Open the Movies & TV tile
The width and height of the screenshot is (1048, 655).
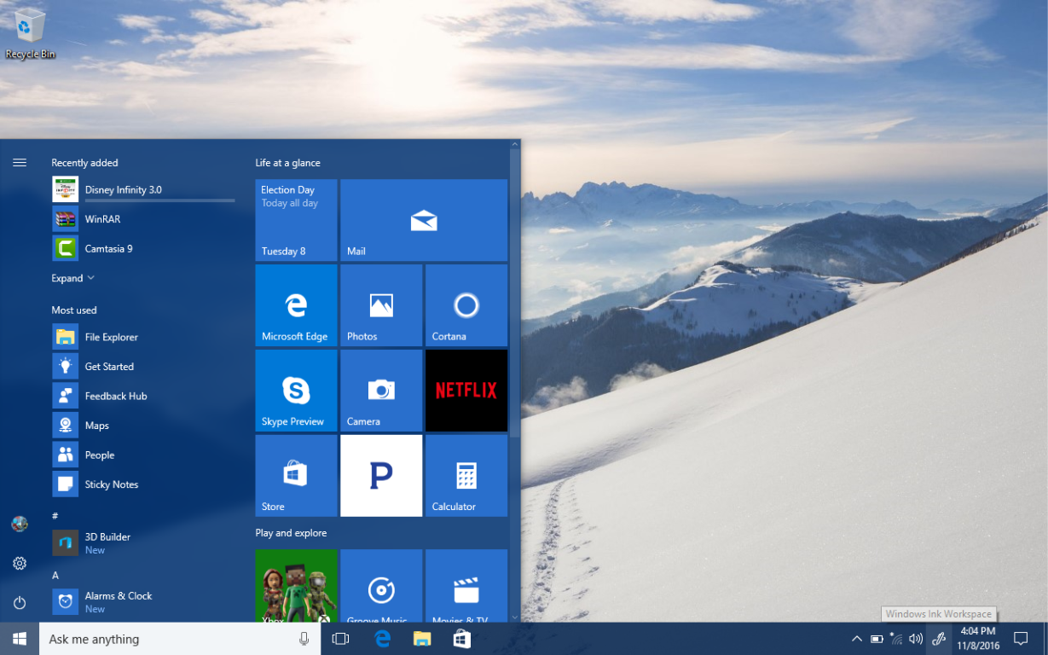(x=466, y=588)
